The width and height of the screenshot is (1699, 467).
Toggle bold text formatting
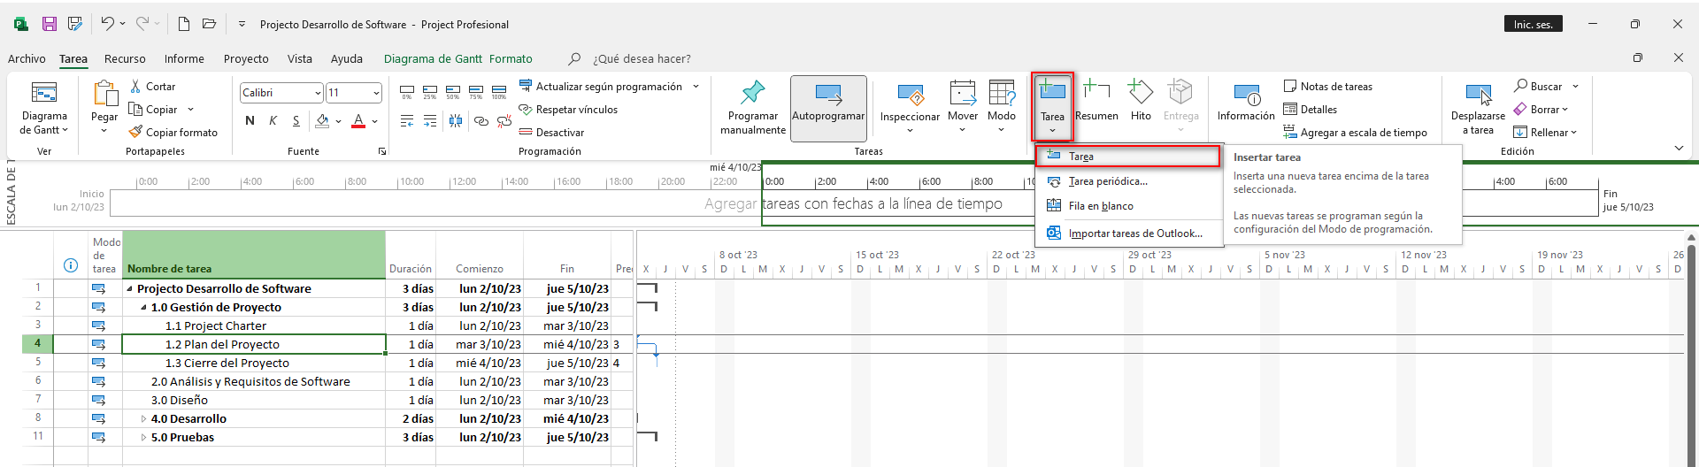[x=250, y=121]
